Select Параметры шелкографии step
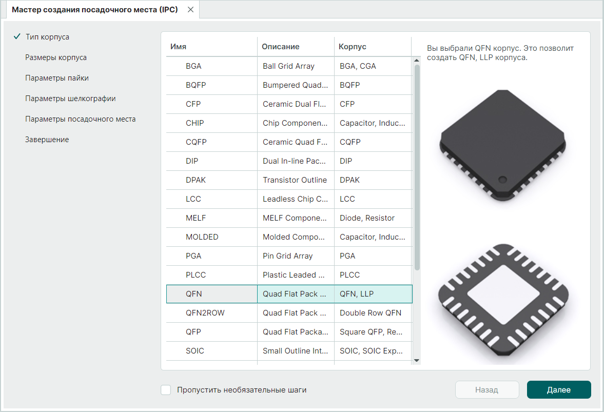 (x=70, y=99)
